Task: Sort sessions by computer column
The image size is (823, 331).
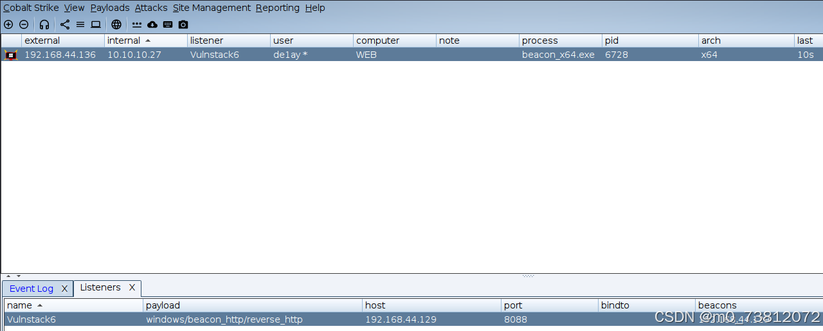Action: (395, 40)
